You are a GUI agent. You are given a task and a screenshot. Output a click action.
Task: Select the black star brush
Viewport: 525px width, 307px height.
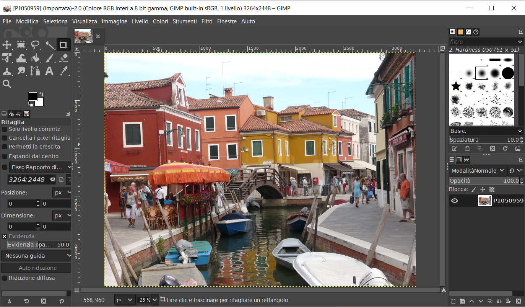[456, 86]
